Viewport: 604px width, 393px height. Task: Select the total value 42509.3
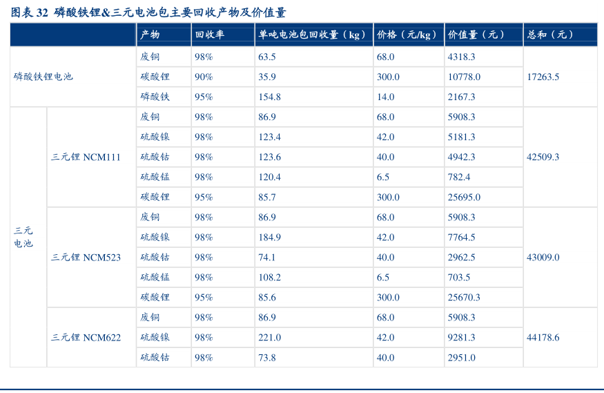pyautogui.click(x=543, y=157)
